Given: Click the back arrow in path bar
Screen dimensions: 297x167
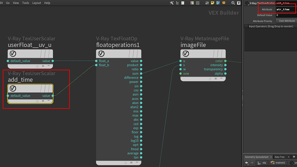Looking at the screenshot, I should 247,163.
